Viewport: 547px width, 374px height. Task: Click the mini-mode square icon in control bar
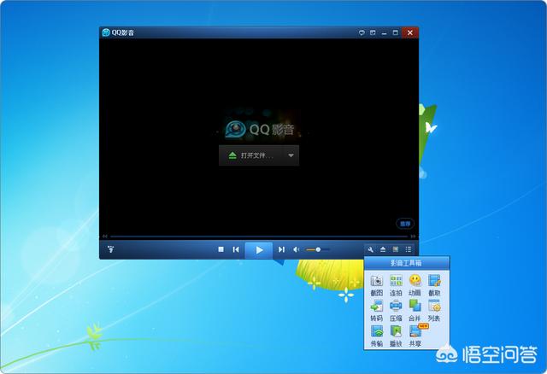(x=396, y=249)
